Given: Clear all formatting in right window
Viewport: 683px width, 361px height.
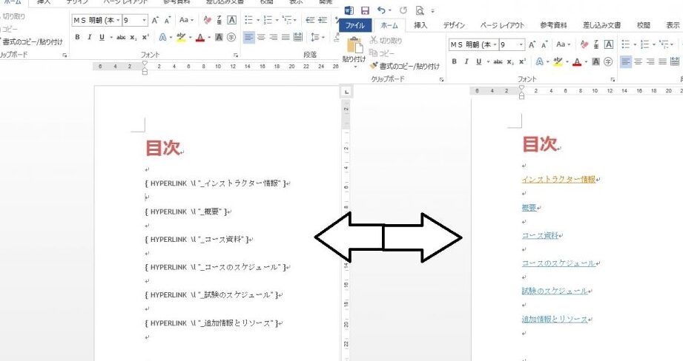Looking at the screenshot, I should pyautogui.click(x=584, y=44).
